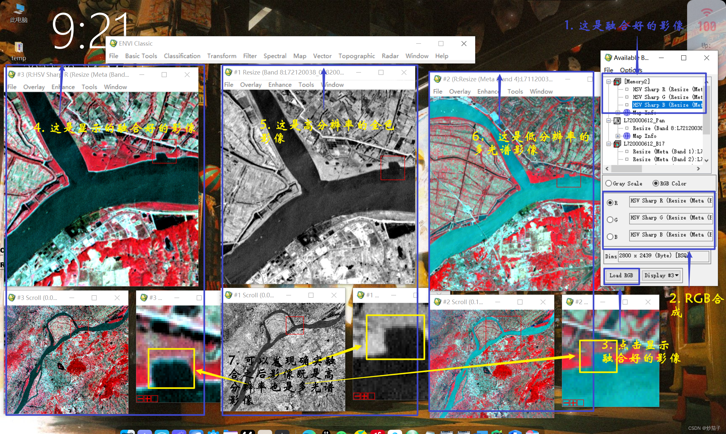Click the Map Info globe icon under Pan
The width and height of the screenshot is (726, 434).
pyautogui.click(x=627, y=136)
